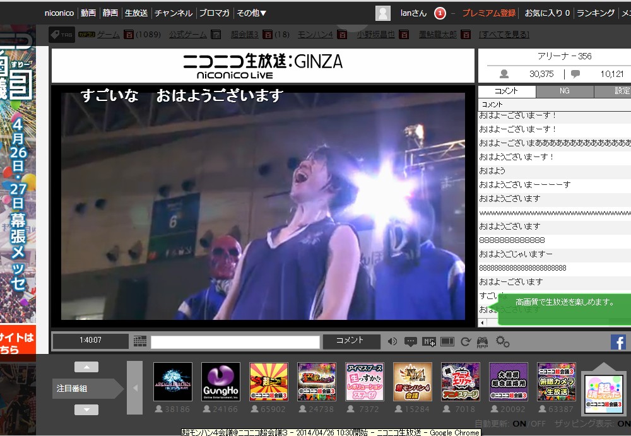Open 動画 in the top navigation

click(x=88, y=13)
